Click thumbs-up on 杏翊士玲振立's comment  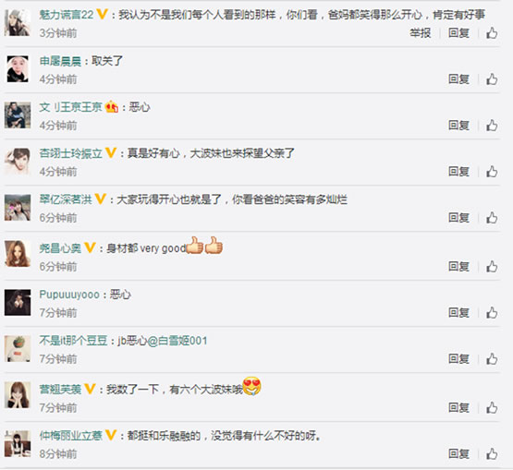click(492, 172)
